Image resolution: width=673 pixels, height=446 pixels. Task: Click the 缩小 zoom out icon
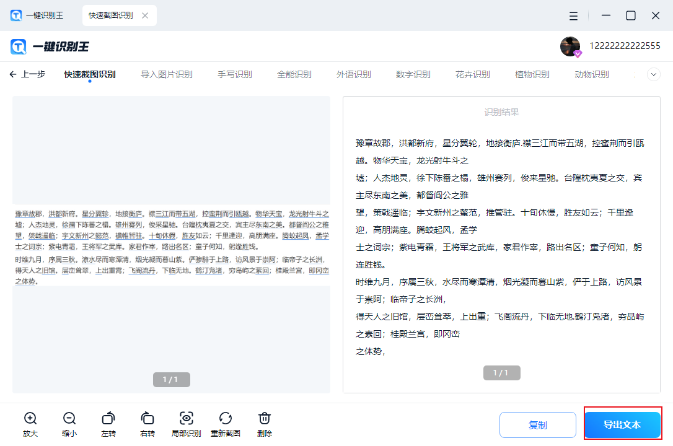pos(69,419)
